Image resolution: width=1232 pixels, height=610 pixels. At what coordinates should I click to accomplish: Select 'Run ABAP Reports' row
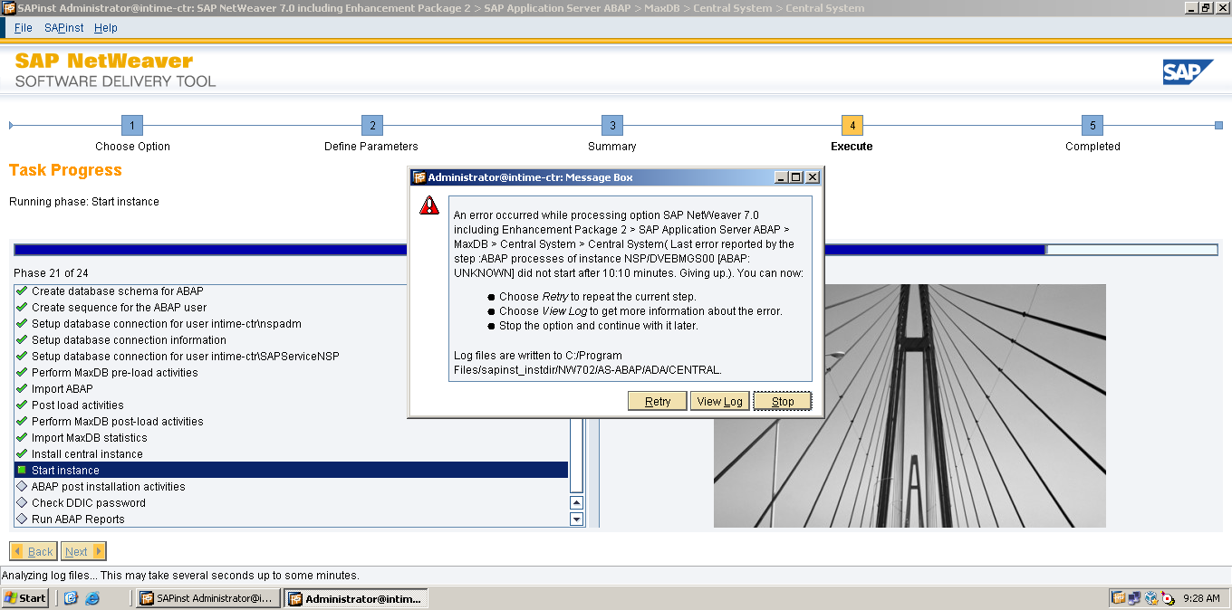291,519
